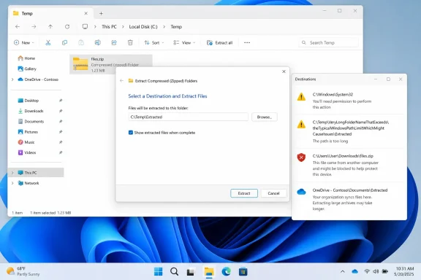
Task: Click the Paste icon in Explorer toolbar
Action: click(x=81, y=42)
